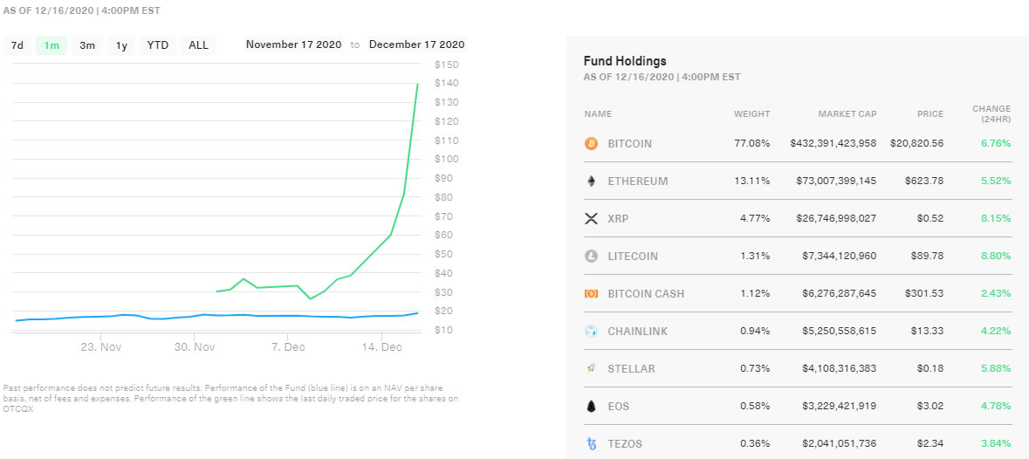Click Tezos market cap $2,041,051,736
This screenshot has width=1029, height=459.
[x=840, y=444]
